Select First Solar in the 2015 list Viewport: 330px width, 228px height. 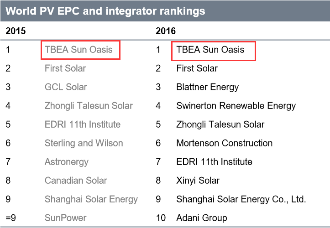click(65, 68)
